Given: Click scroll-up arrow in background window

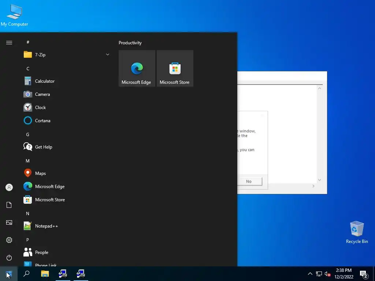Looking at the screenshot, I should point(319,89).
